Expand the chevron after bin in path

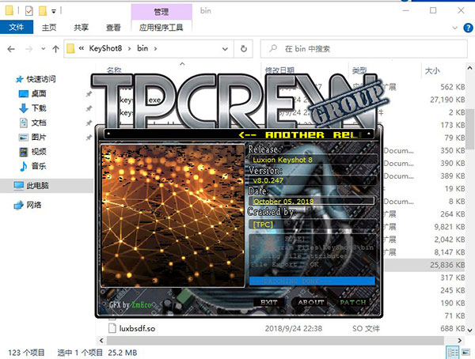(155, 48)
